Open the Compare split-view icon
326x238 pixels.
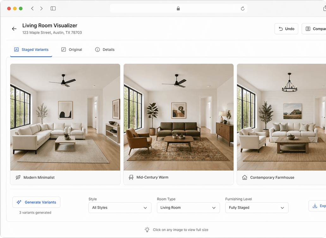(x=308, y=28)
